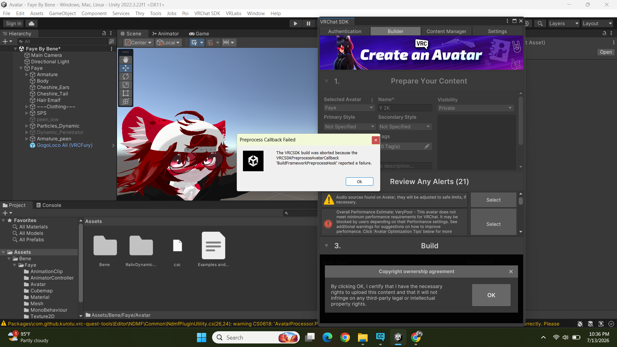The width and height of the screenshot is (617, 347).
Task: Select the Rect transform tool
Action: (x=126, y=93)
